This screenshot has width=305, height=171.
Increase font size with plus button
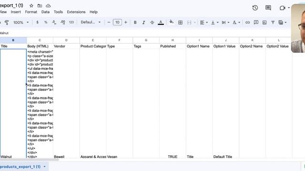(126, 22)
